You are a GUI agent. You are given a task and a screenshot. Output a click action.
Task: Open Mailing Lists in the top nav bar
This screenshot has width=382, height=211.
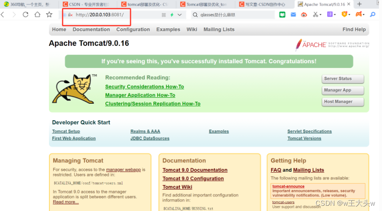pyautogui.click(x=219, y=29)
